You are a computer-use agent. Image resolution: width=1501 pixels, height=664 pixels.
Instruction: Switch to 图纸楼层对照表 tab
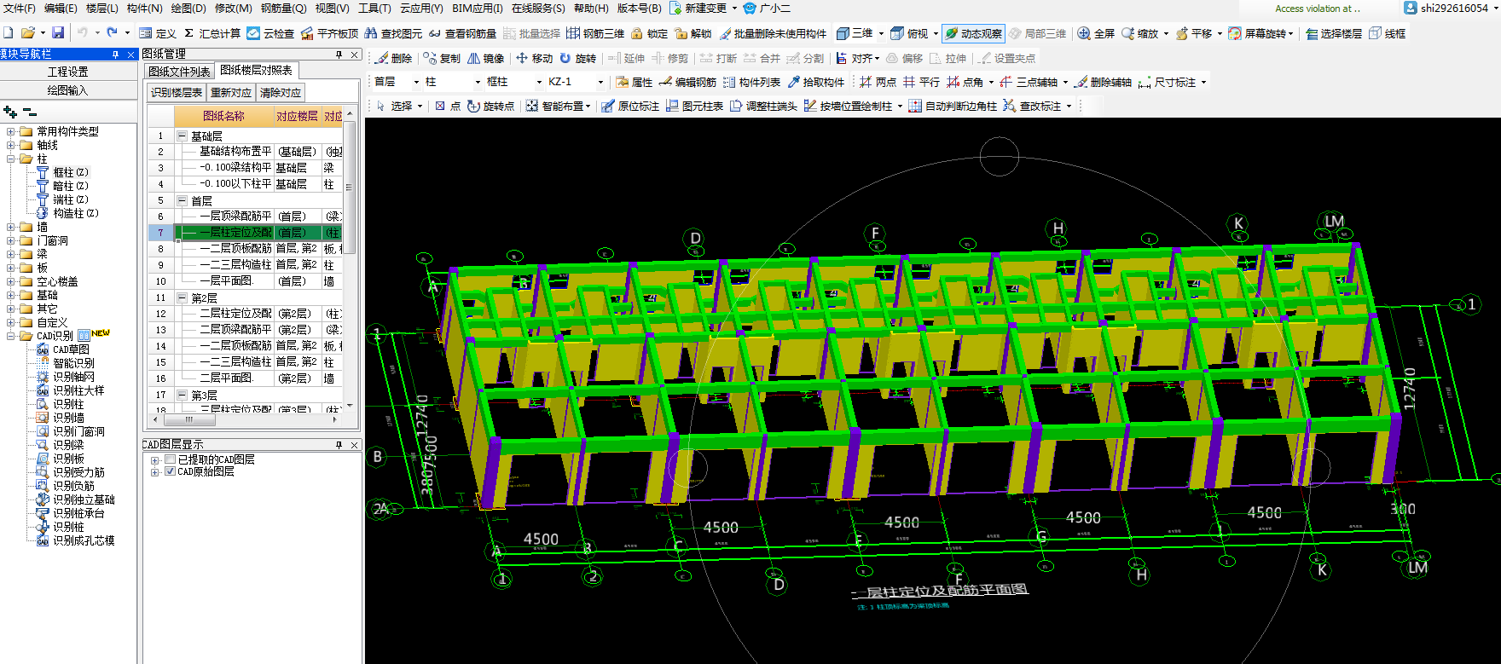(x=256, y=70)
